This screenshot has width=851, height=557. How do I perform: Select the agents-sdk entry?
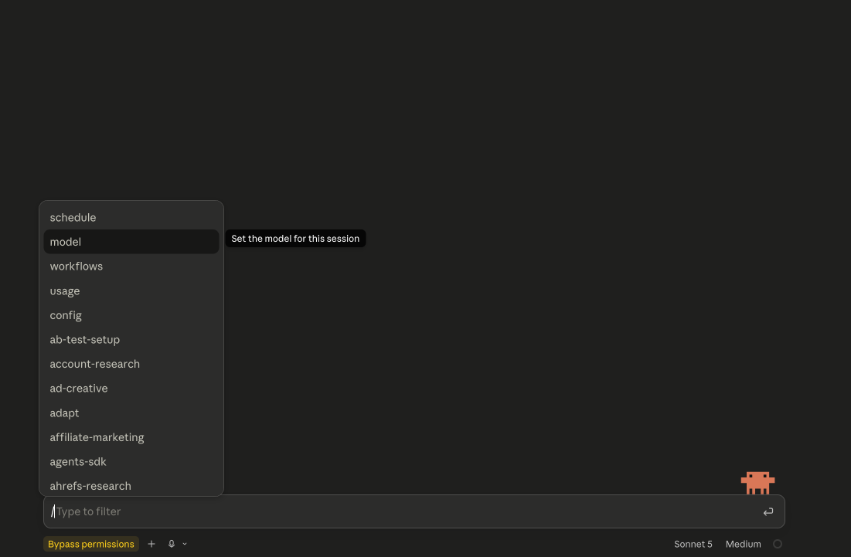click(131, 461)
